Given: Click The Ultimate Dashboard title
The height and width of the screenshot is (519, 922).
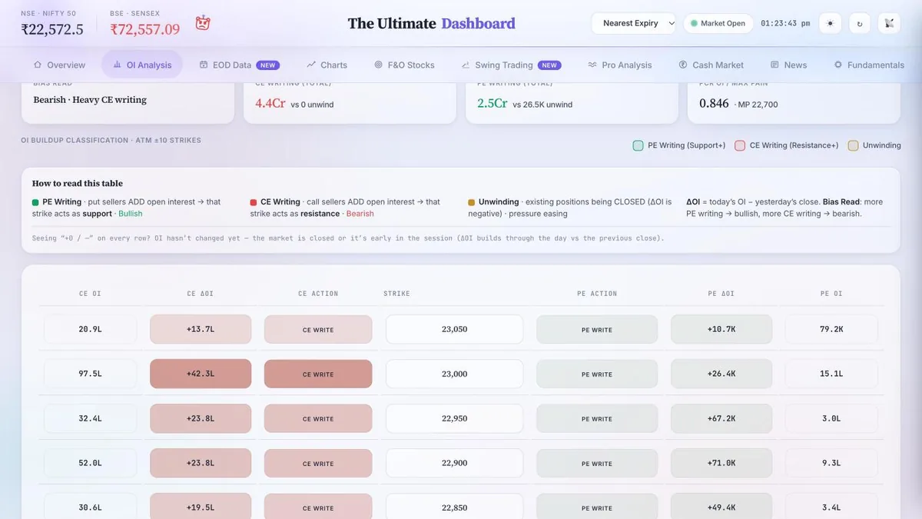Looking at the screenshot, I should tap(431, 23).
